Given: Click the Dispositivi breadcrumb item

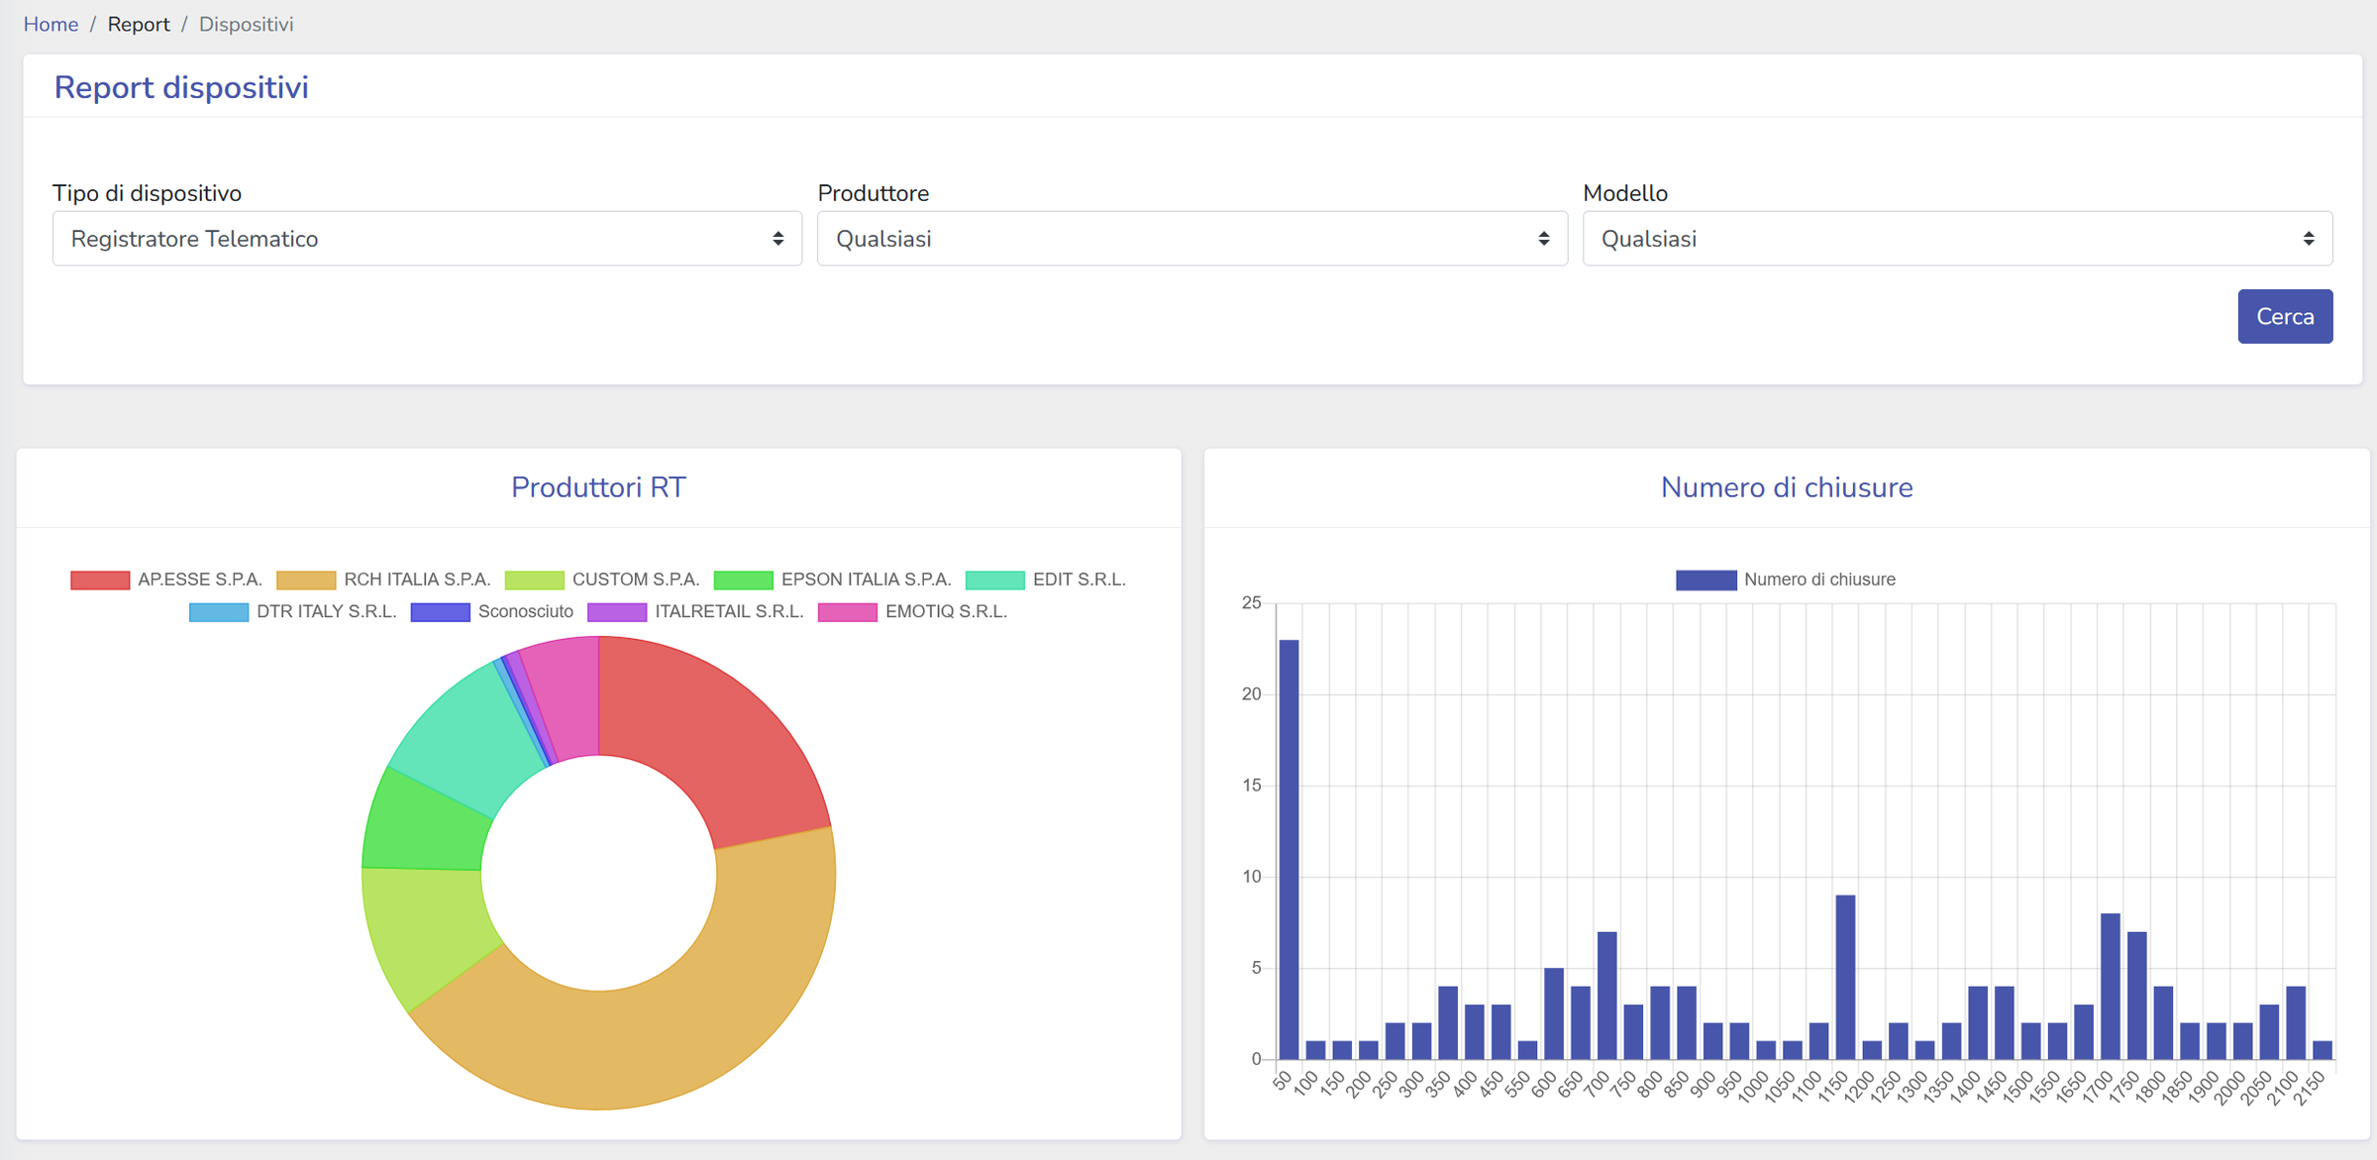Looking at the screenshot, I should pos(246,24).
